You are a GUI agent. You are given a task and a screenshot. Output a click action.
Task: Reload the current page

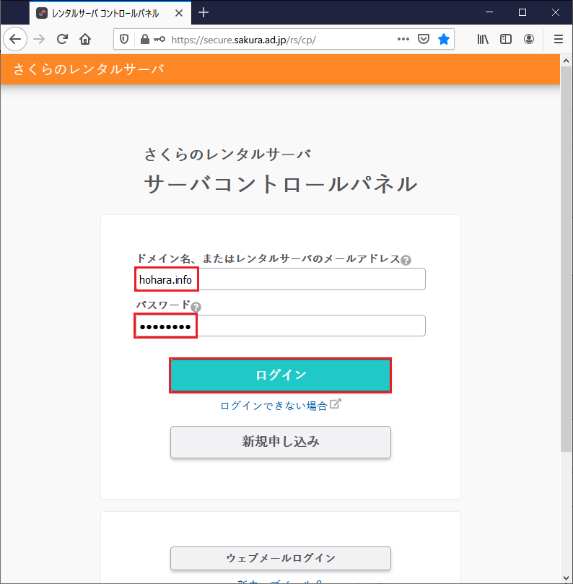[x=63, y=39]
